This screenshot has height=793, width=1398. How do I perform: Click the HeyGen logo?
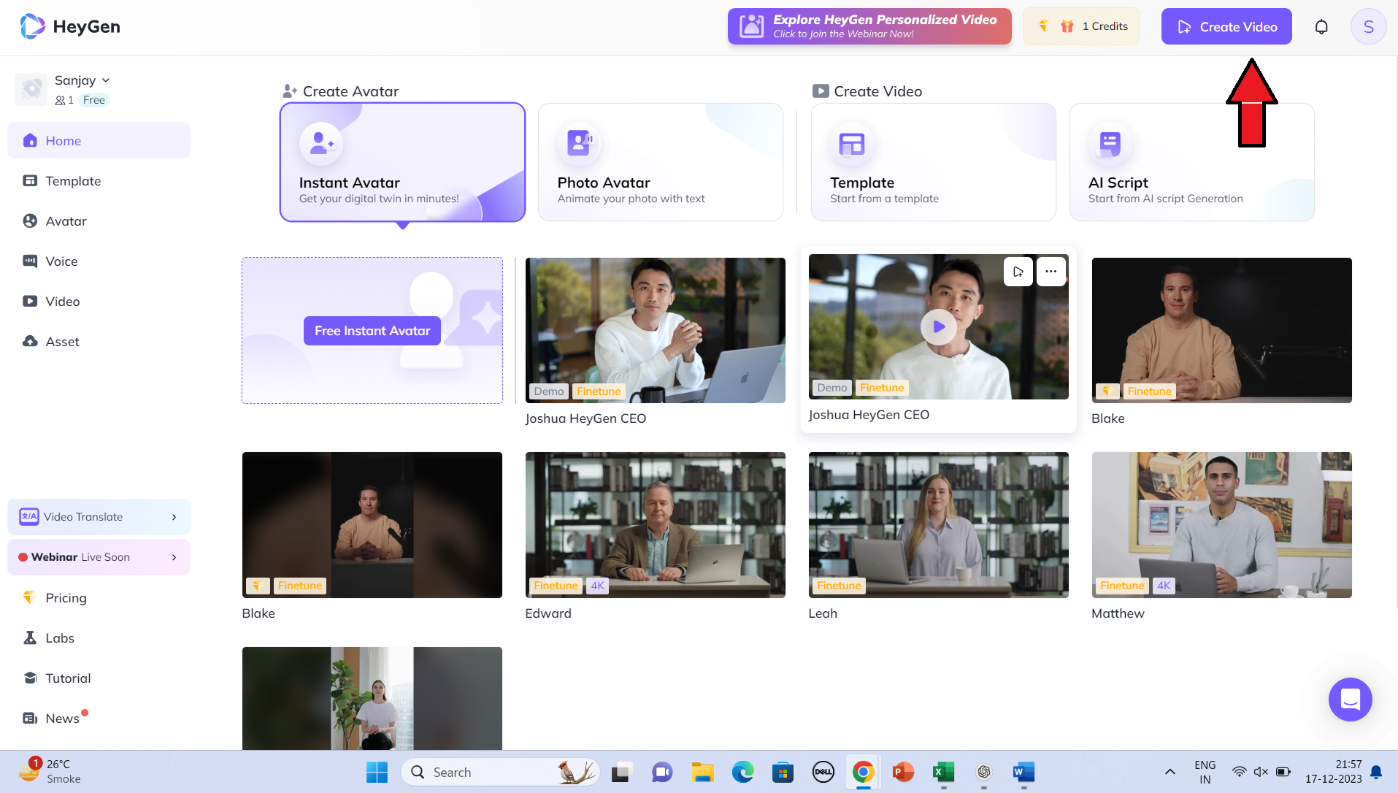point(70,26)
